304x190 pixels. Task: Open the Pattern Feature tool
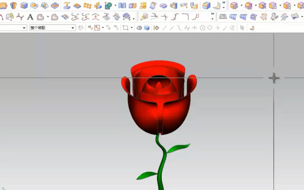[77, 6]
